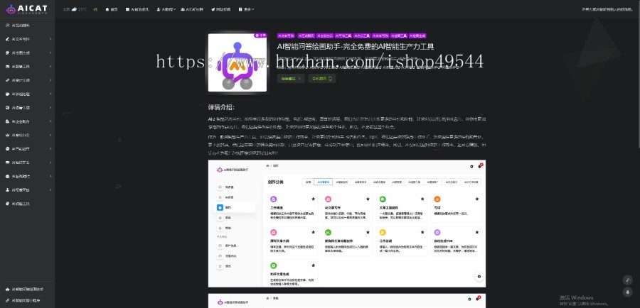
Task: Open the AI绘图生成 sidebar category
Action: tap(21, 53)
